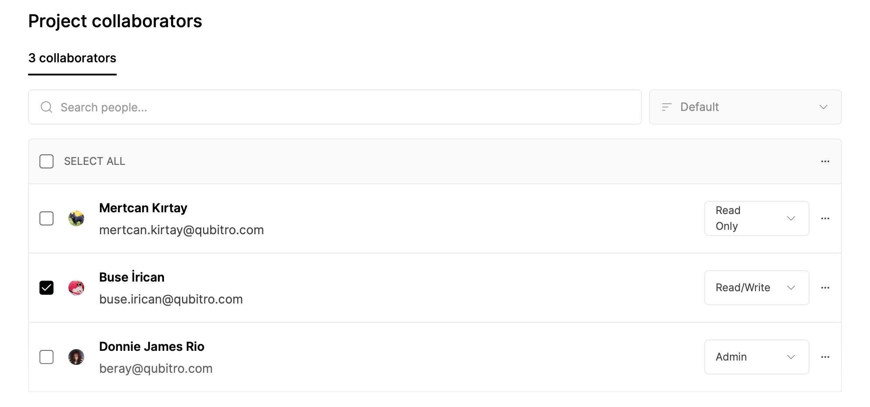Select Mertcan Kırtay's checkbox
Image resolution: width=870 pixels, height=407 pixels.
pyautogui.click(x=46, y=218)
